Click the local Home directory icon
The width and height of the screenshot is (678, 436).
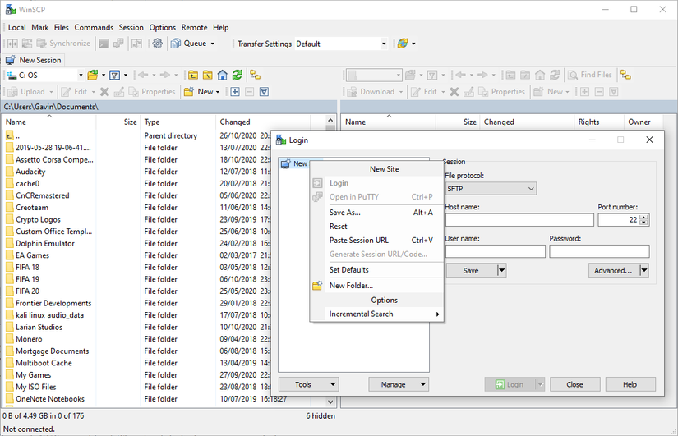pyautogui.click(x=222, y=75)
